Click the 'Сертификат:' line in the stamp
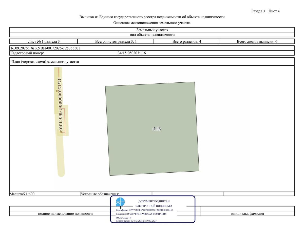Viewport: 304px width, 235px height. pos(144,210)
